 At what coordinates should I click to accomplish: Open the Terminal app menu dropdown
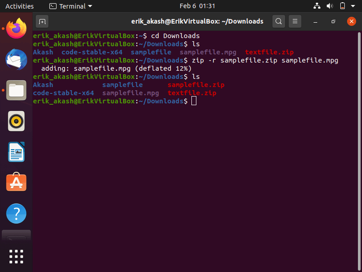point(71,6)
